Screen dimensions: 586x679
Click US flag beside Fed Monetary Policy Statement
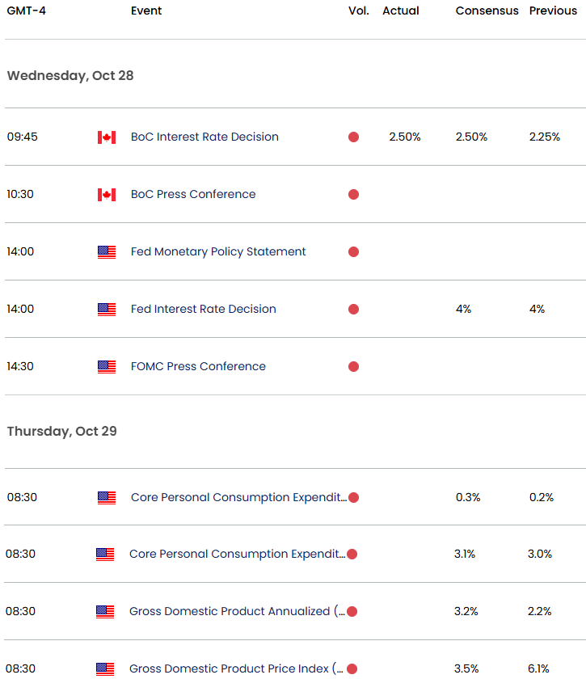click(107, 252)
